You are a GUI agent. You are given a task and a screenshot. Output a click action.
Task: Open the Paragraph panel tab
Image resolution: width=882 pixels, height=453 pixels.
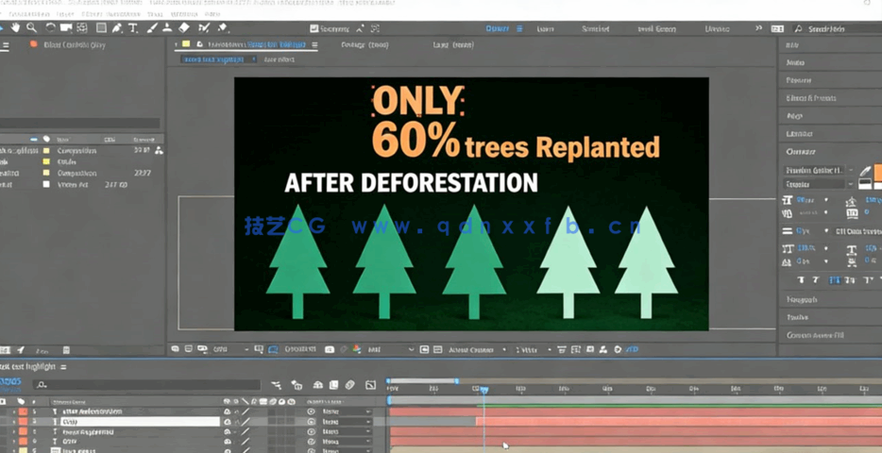[x=802, y=299]
